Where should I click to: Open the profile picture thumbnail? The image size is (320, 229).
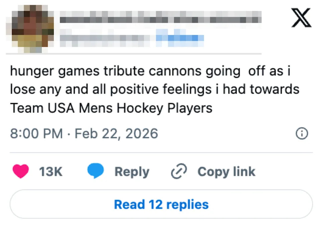pyautogui.click(x=32, y=27)
